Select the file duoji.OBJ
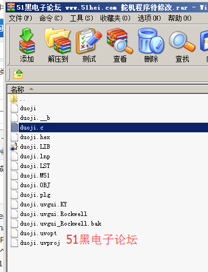This screenshot has height=272, width=208. 35,185
